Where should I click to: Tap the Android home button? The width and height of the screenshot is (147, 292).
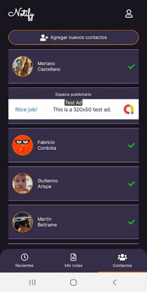coord(73,283)
